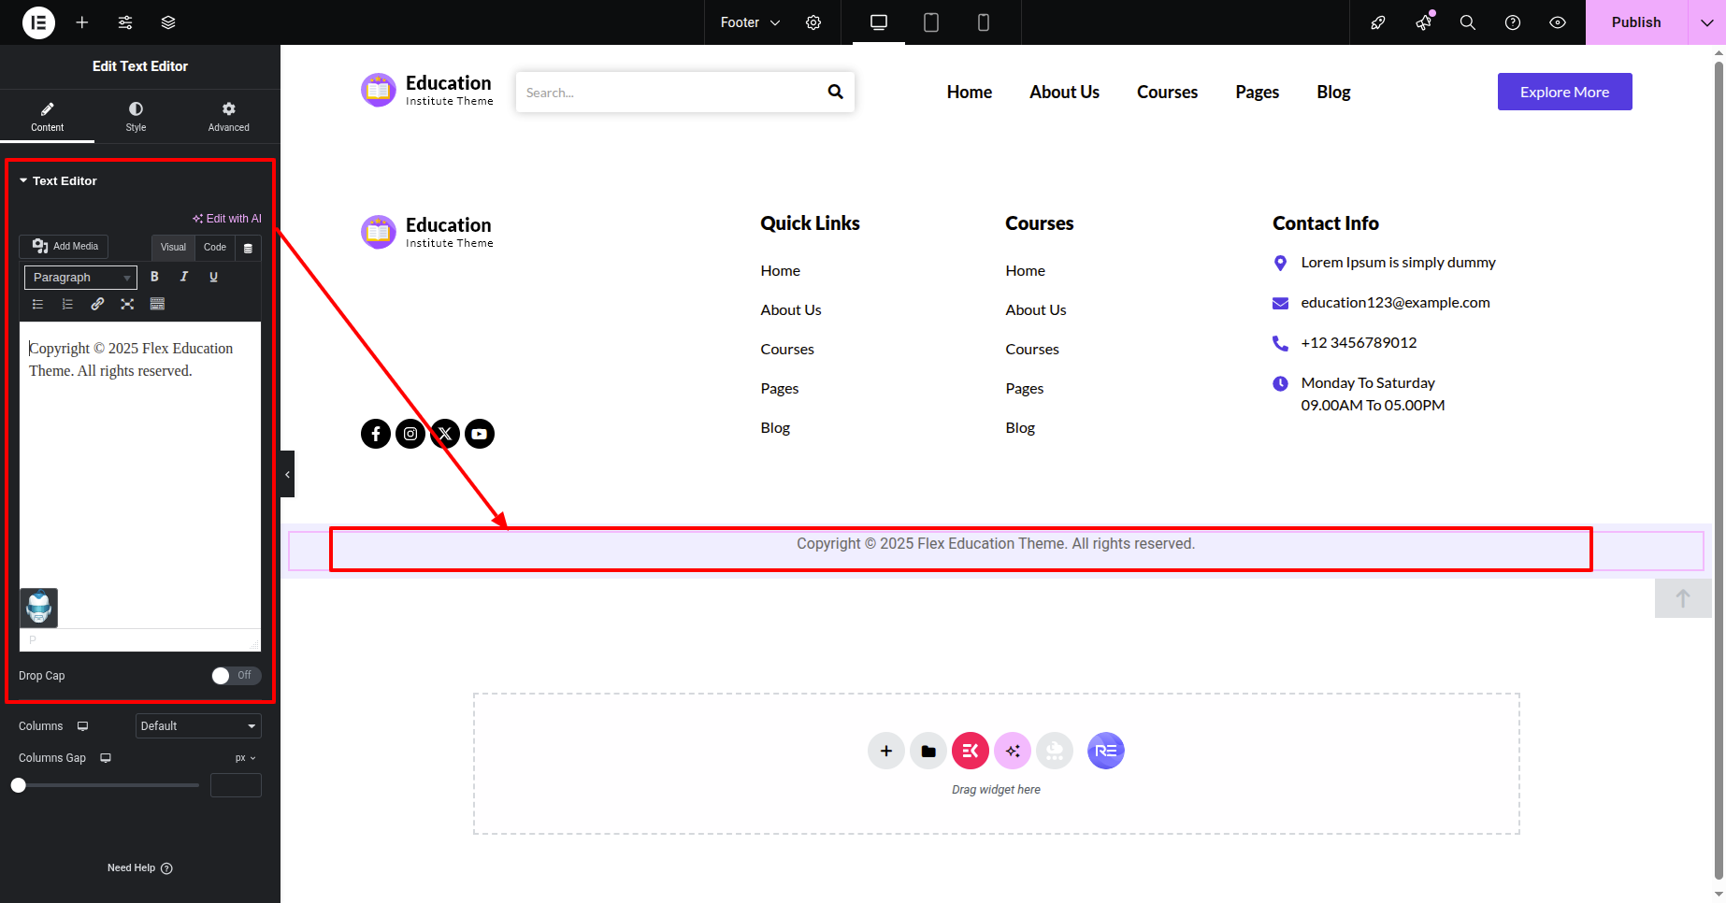Switch to the Content tab
The image size is (1726, 903).
coord(47,116)
